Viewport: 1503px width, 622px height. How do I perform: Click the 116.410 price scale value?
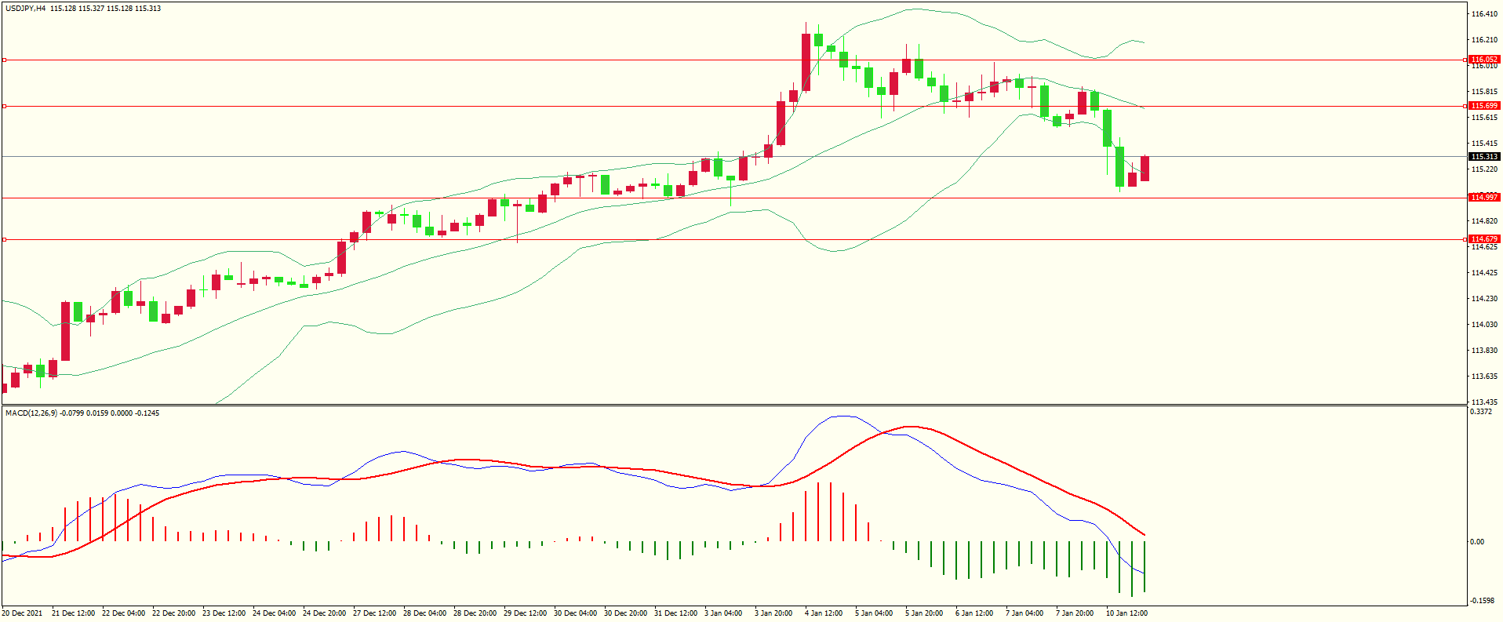click(1484, 14)
